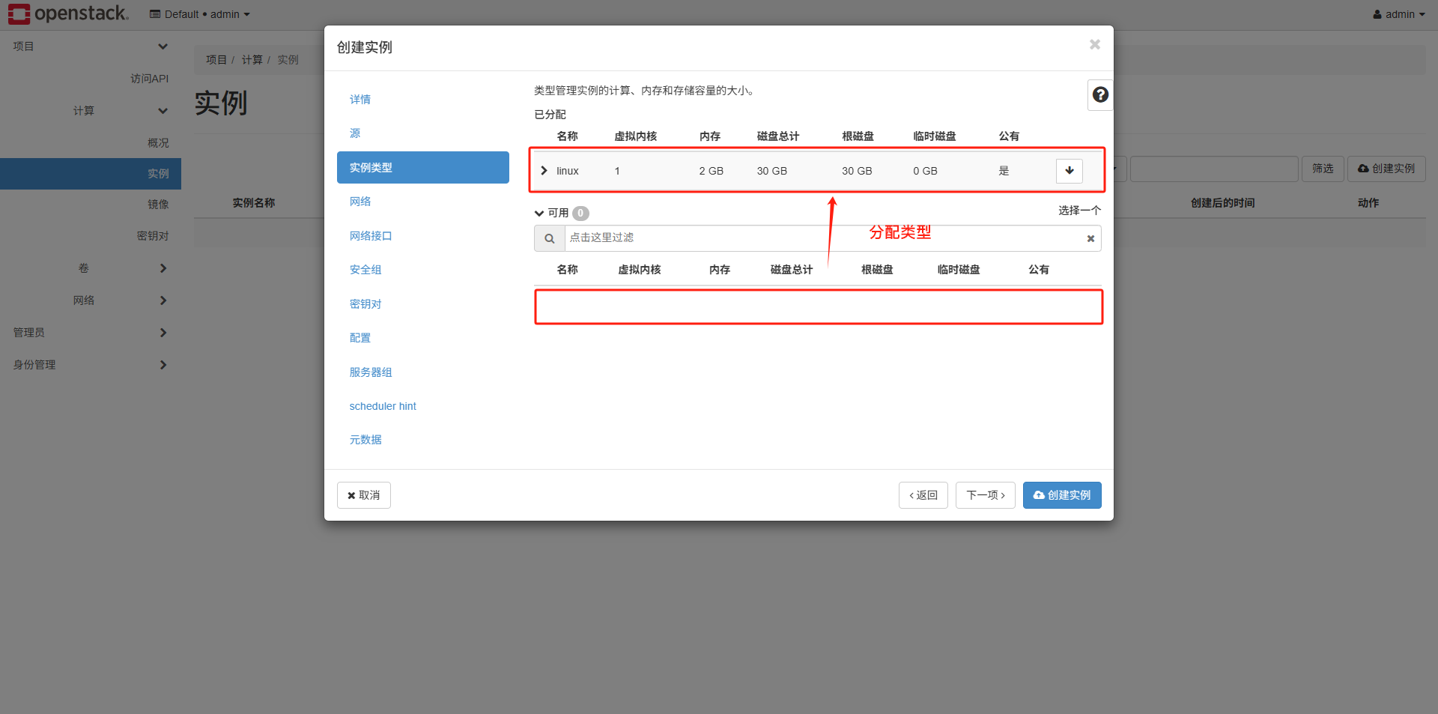Click the 磁盘总计 header in allocated table
Screen dimensions: 1438x714
[x=778, y=136]
